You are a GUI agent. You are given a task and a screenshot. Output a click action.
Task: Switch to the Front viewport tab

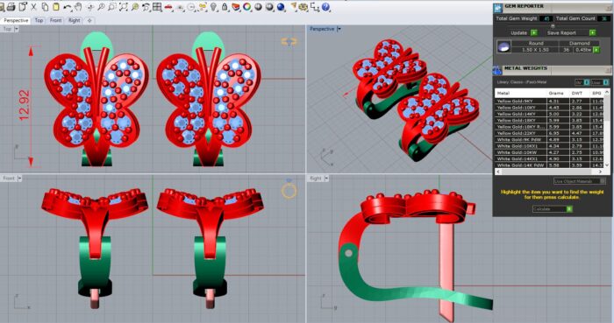click(x=55, y=20)
